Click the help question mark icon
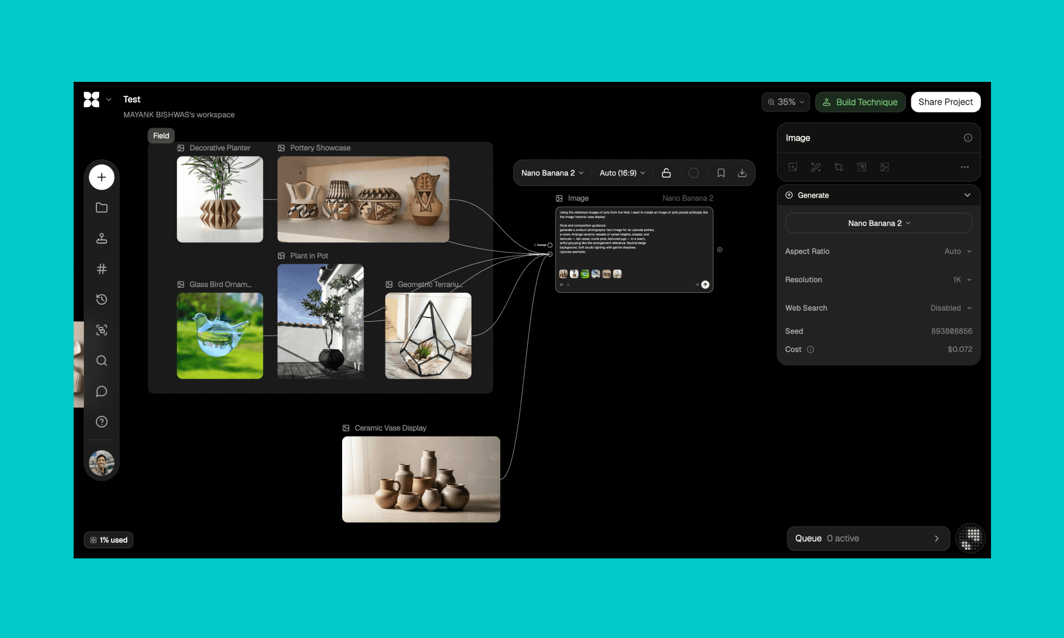Viewport: 1064px width, 638px height. pos(102,422)
